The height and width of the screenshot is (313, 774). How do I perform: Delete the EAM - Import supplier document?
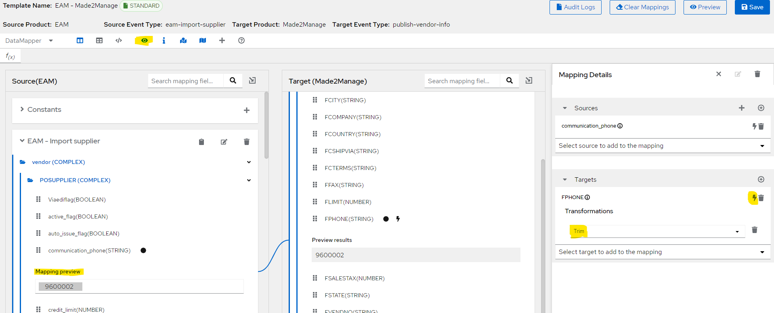coord(247,142)
